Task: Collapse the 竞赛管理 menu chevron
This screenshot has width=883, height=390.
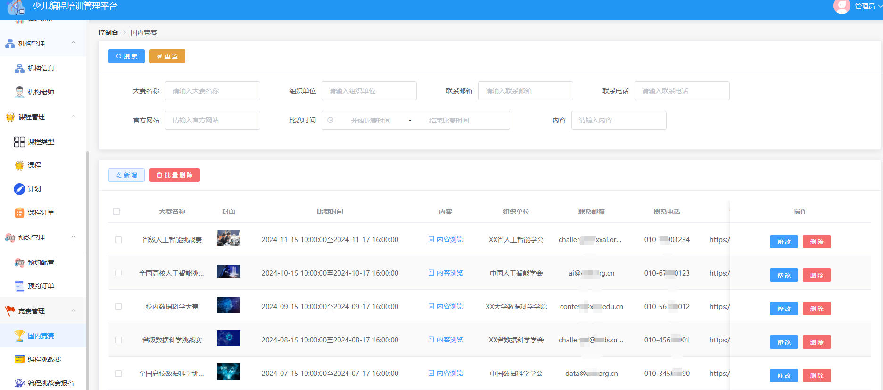Action: pyautogui.click(x=74, y=310)
